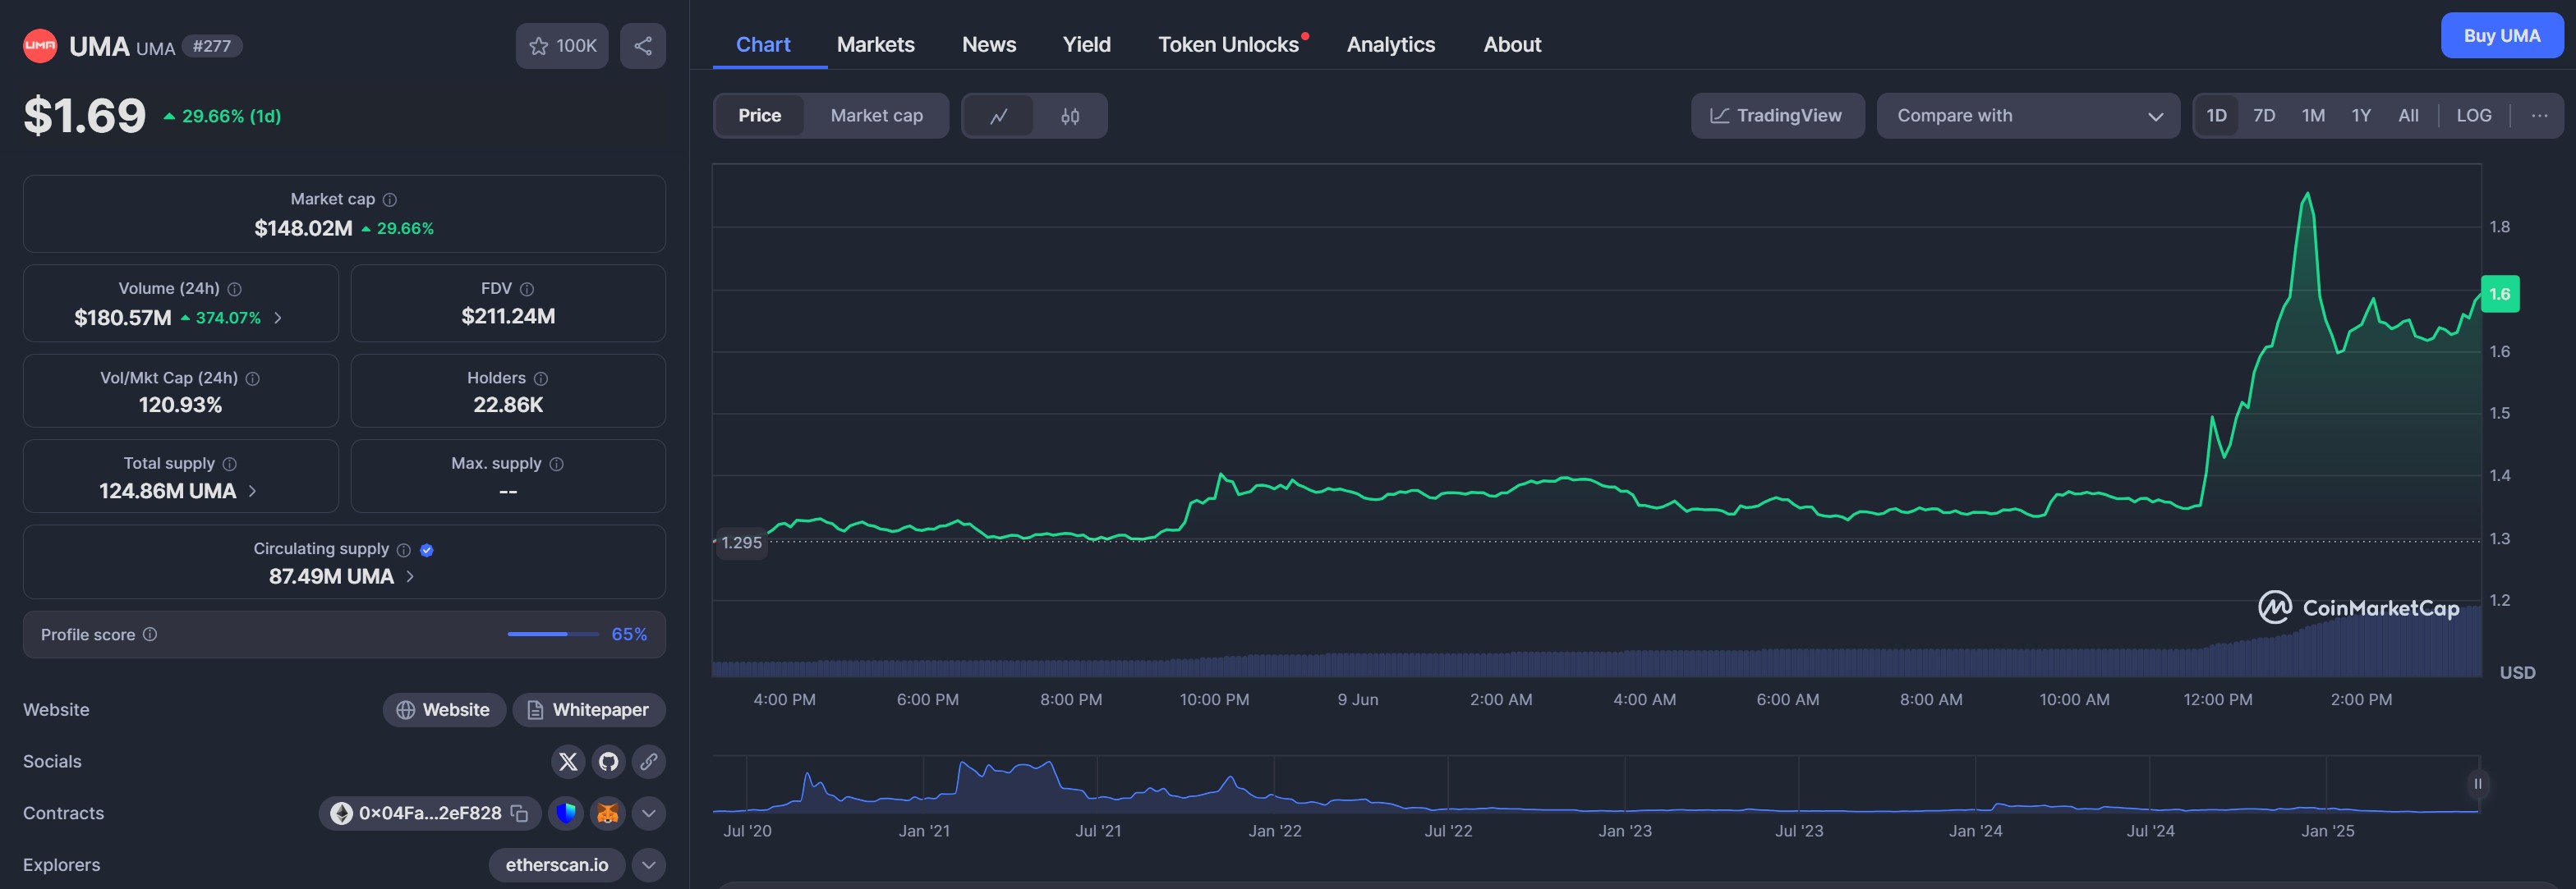The height and width of the screenshot is (889, 2576).
Task: Open the TradingView chart button
Action: pos(1777,116)
